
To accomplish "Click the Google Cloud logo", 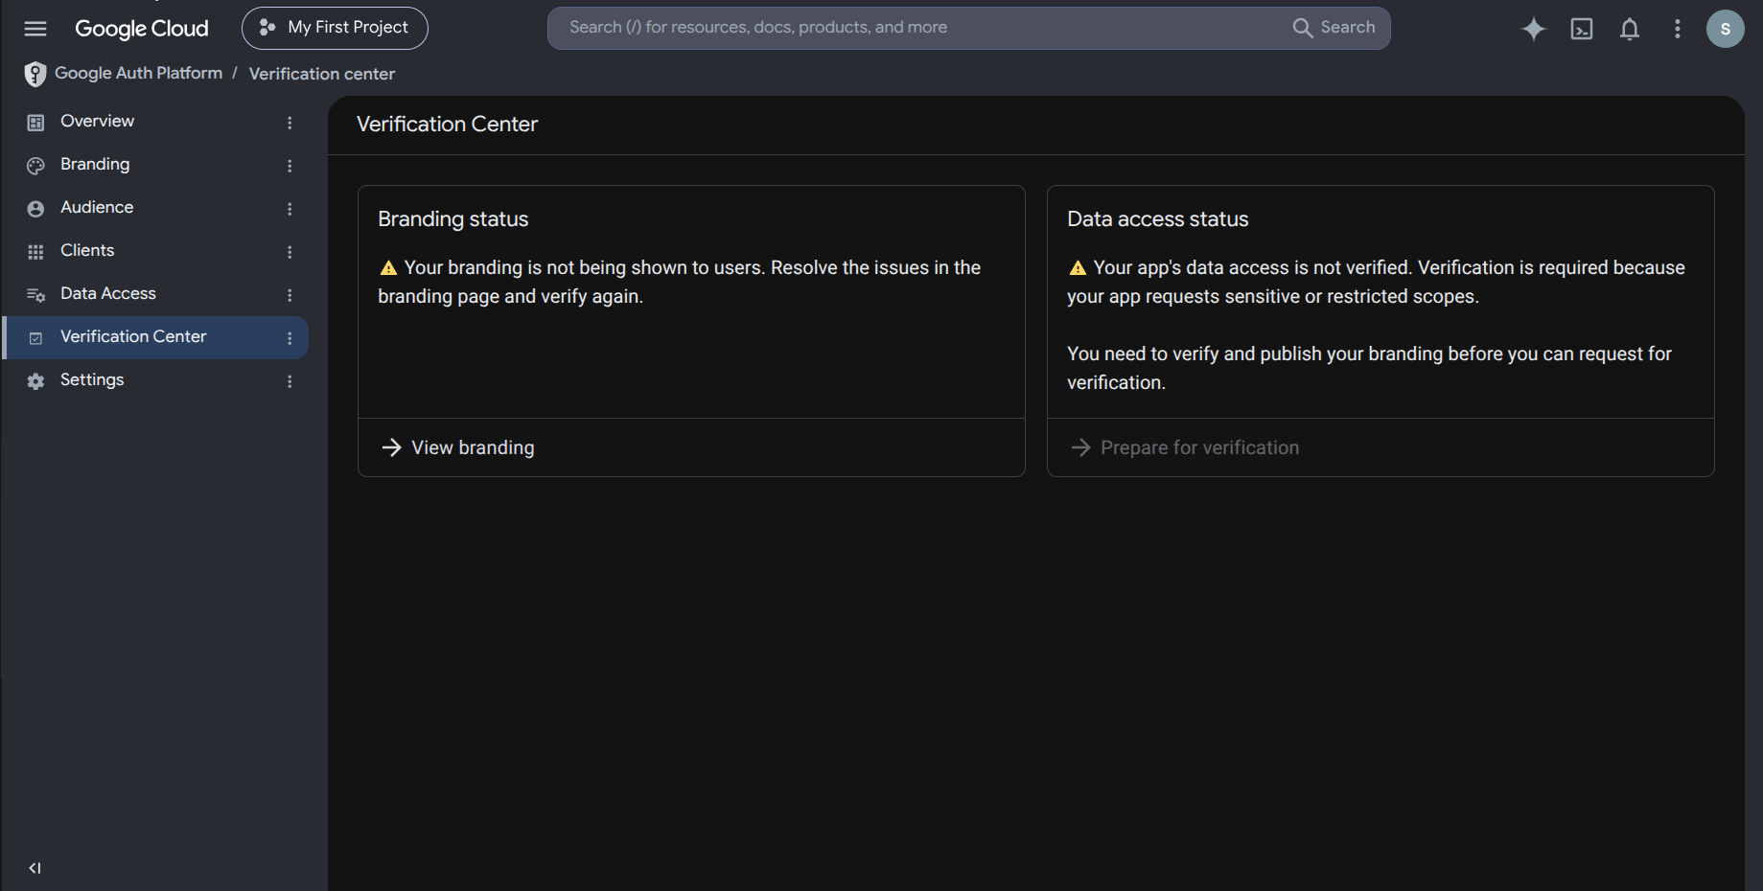I will point(142,29).
